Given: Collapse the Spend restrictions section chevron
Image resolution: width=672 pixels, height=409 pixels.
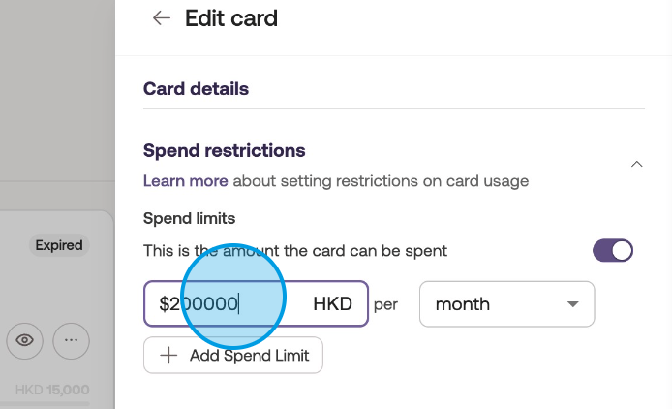Looking at the screenshot, I should [636, 165].
